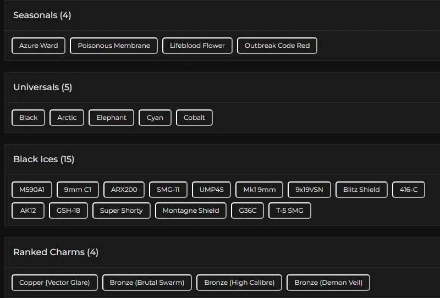Select the GSH-18 Black Ice tag
Viewport: 440px width, 298px height.
tap(68, 211)
